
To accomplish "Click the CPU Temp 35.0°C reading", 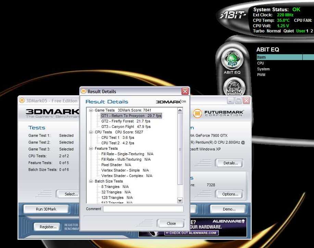I will 283,20.
